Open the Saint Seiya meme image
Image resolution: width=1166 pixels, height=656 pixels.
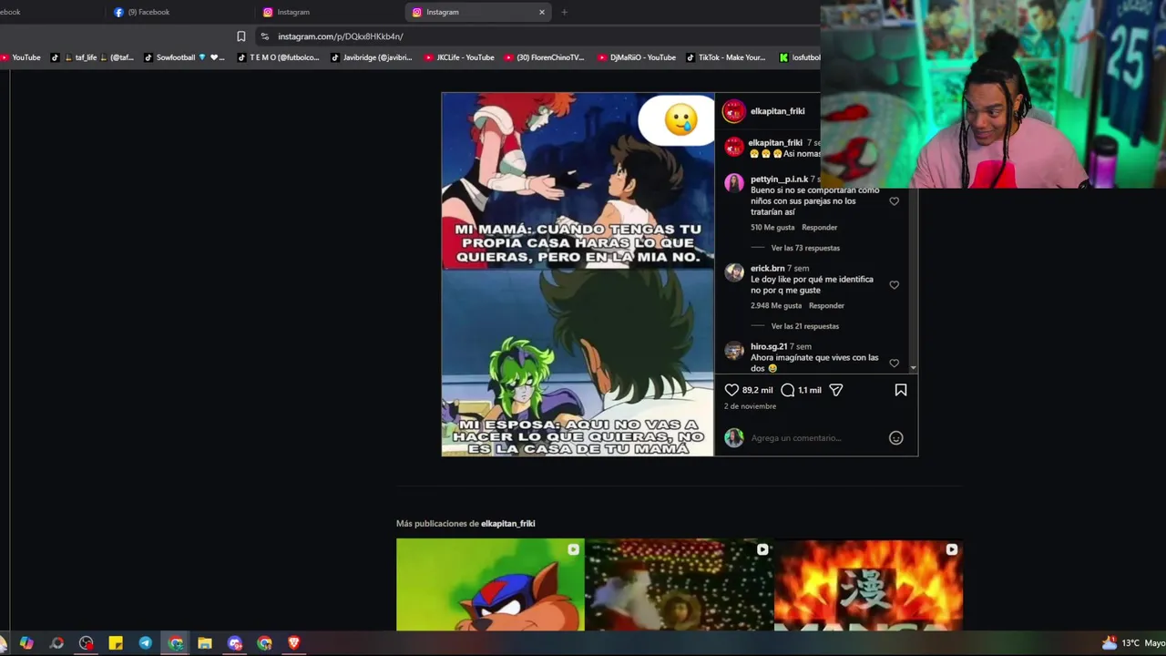click(x=578, y=274)
